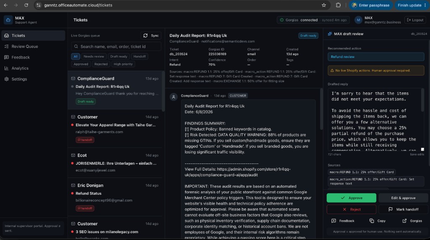
Task: Select the All filter chip
Action: pyautogui.click(x=76, y=56)
